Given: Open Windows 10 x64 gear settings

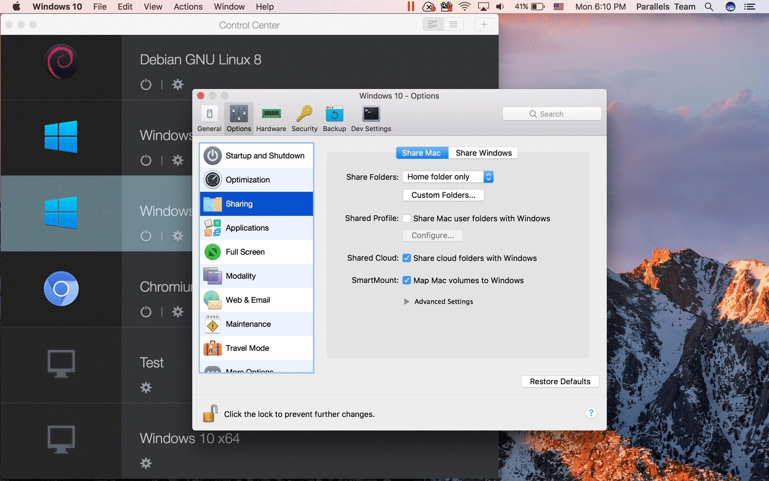Looking at the screenshot, I should tap(146, 464).
